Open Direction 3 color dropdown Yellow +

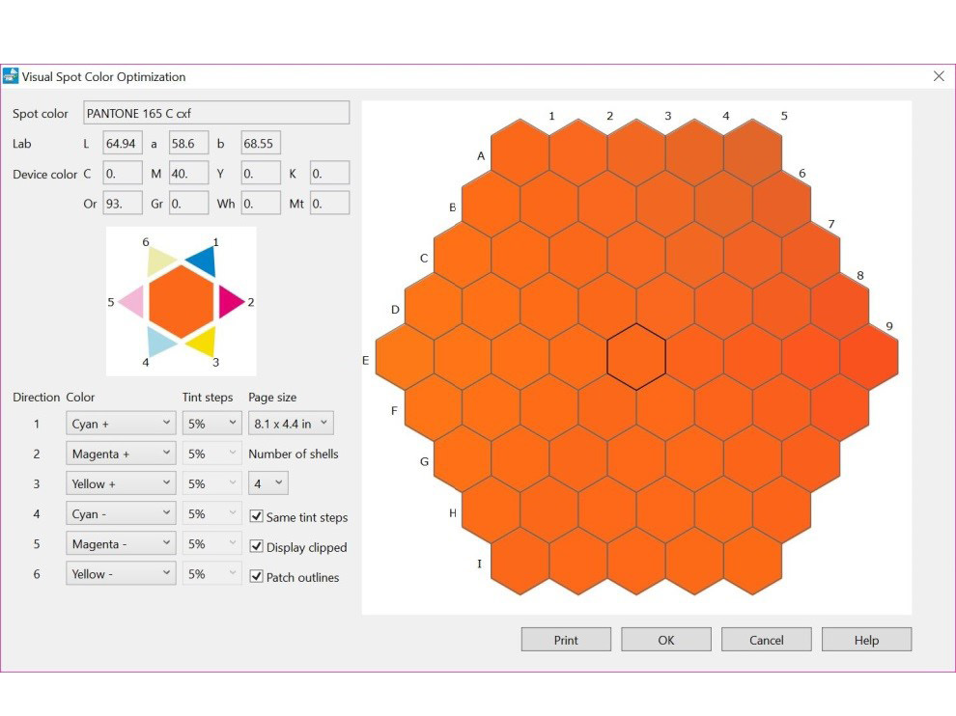(121, 483)
